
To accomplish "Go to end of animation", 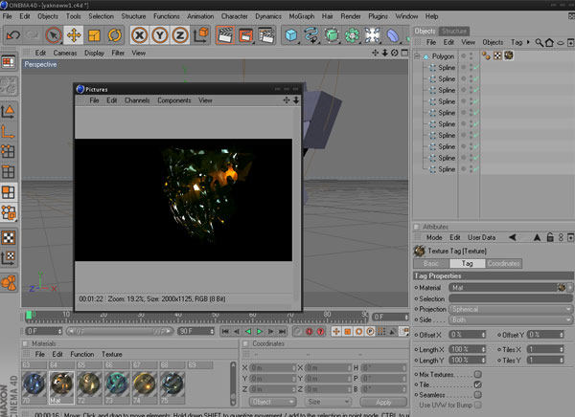I will 282,331.
